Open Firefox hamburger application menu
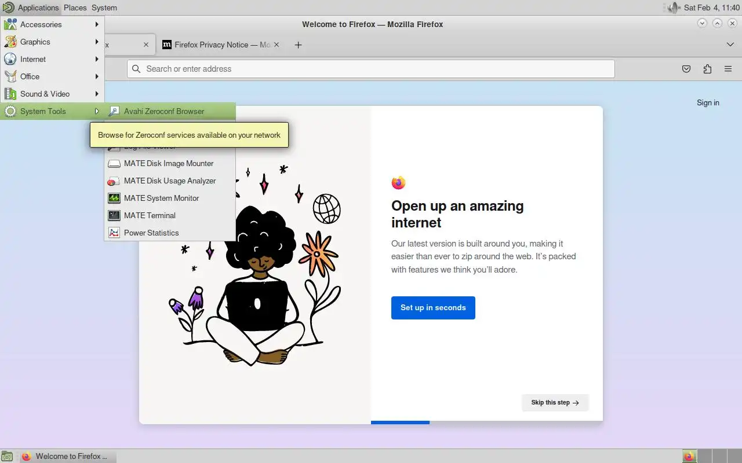This screenshot has width=742, height=463. click(728, 69)
